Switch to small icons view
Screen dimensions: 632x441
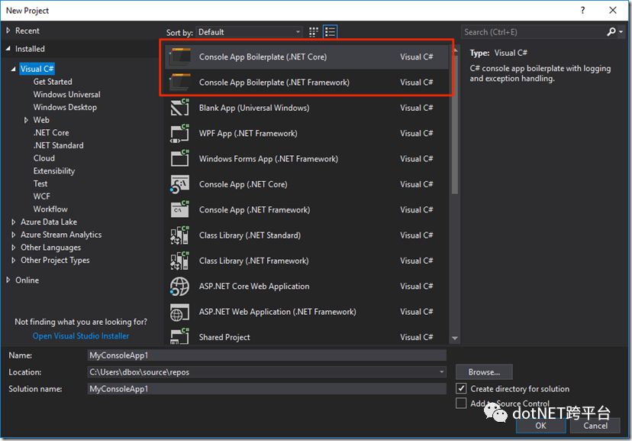(313, 32)
